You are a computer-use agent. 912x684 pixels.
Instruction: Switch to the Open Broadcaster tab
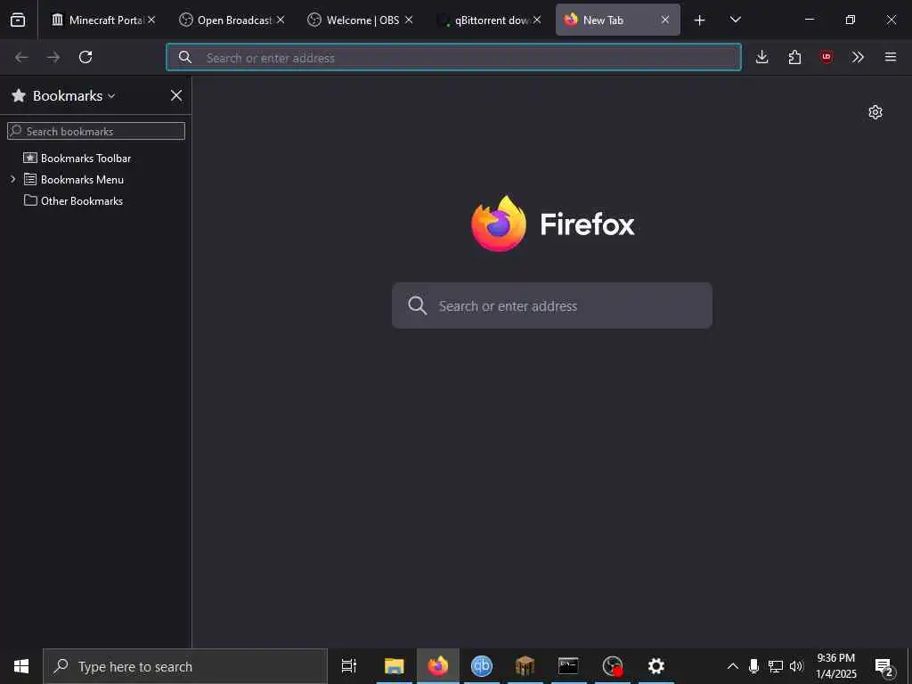click(x=232, y=20)
